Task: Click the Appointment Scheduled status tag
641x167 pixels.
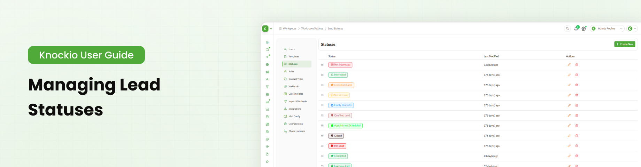Action: [346, 126]
